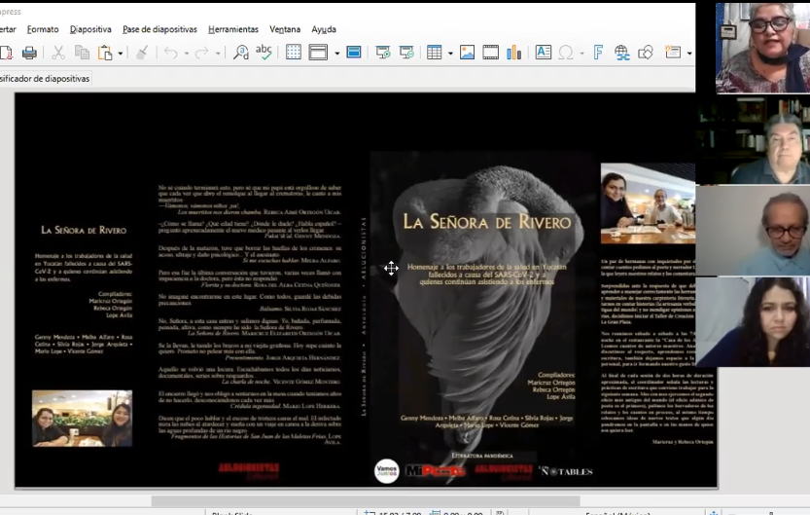The width and height of the screenshot is (810, 515).
Task: Select the Clone Formatting paintbrush icon
Action: (142, 53)
